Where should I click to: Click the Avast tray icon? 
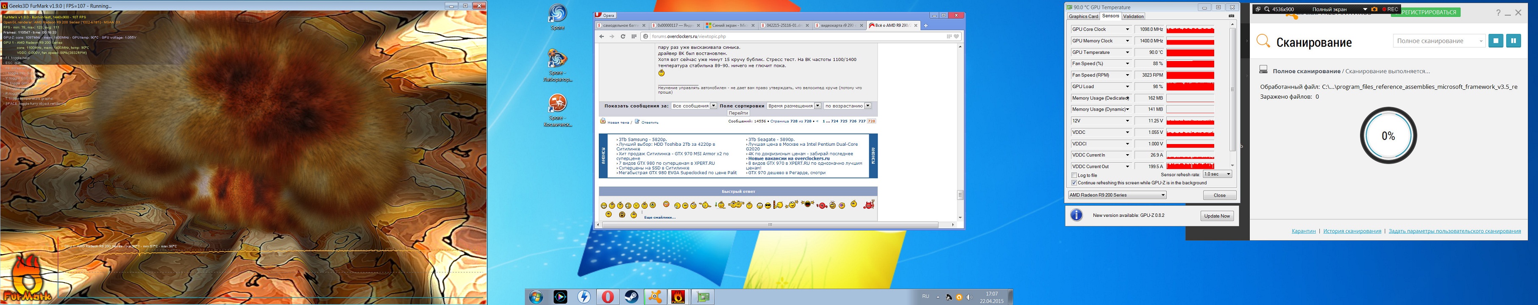point(959,297)
